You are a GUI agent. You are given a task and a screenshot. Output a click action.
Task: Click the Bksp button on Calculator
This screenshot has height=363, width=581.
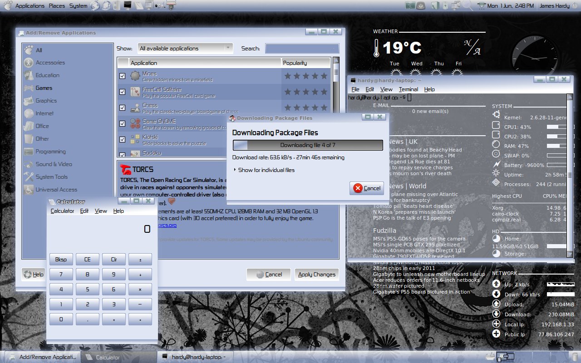click(61, 260)
